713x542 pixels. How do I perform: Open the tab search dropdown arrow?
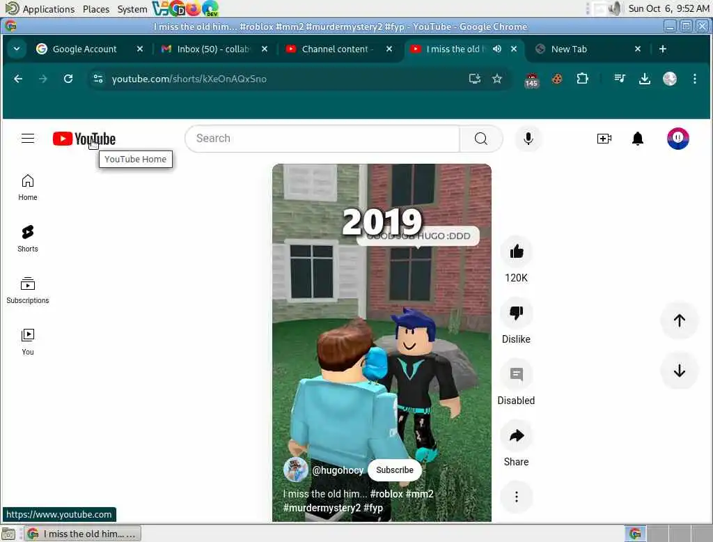click(x=17, y=49)
